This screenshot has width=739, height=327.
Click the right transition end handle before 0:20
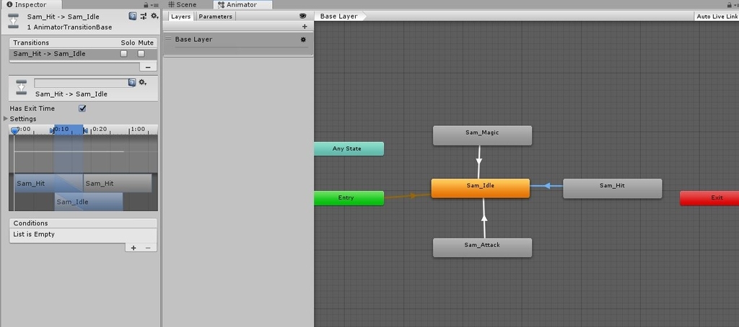85,130
